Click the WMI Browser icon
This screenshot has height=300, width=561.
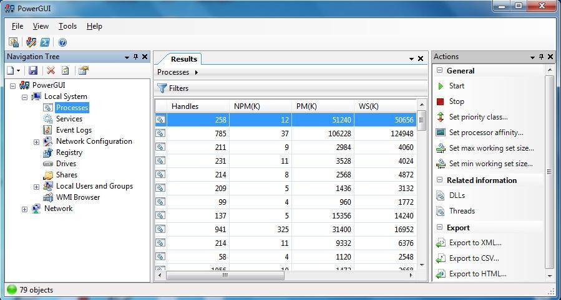(x=48, y=197)
